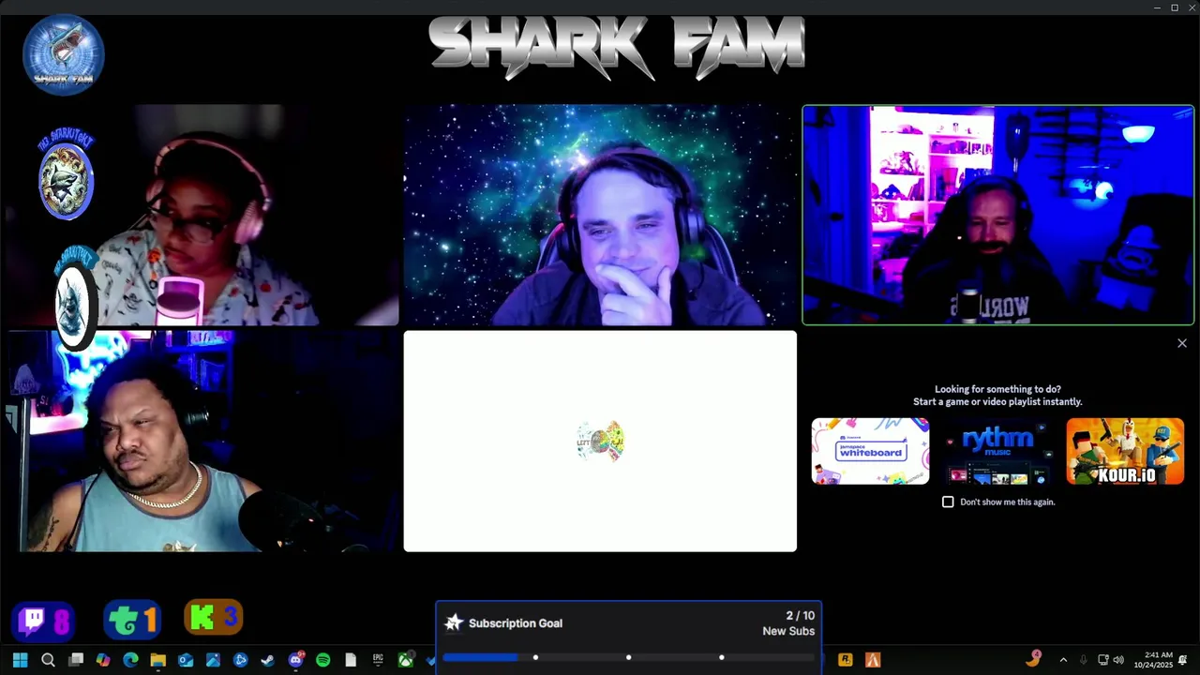Select the man in tank top video
This screenshot has width=1200, height=675.
[202, 441]
